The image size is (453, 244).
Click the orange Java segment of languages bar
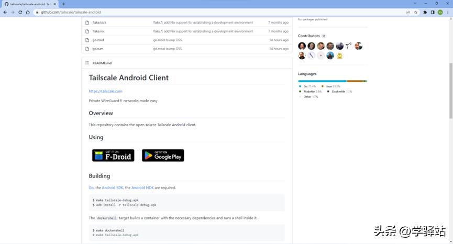pos(355,81)
